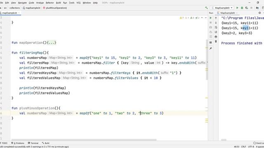Clear all console output with trash icon

pos(216,41)
